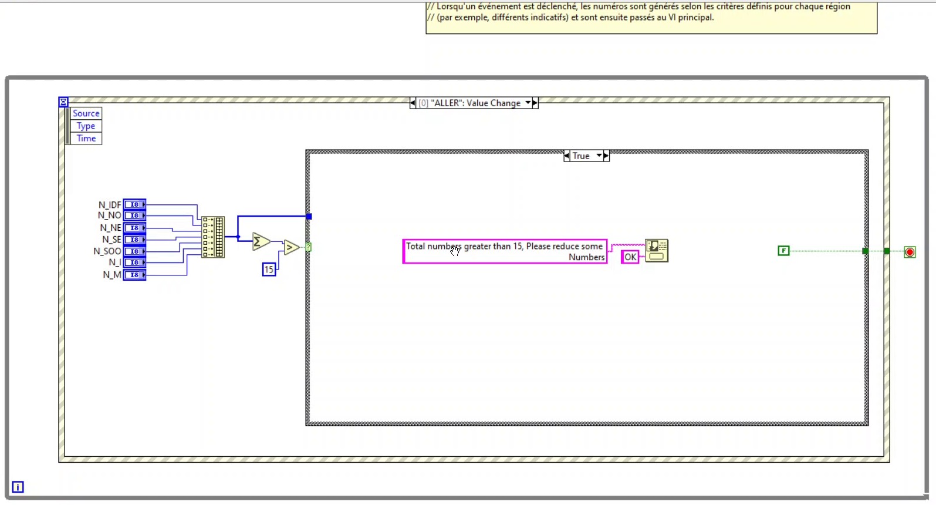The image size is (936, 505).
Task: Click the blue array tunnel on case structure
Action: (x=309, y=217)
